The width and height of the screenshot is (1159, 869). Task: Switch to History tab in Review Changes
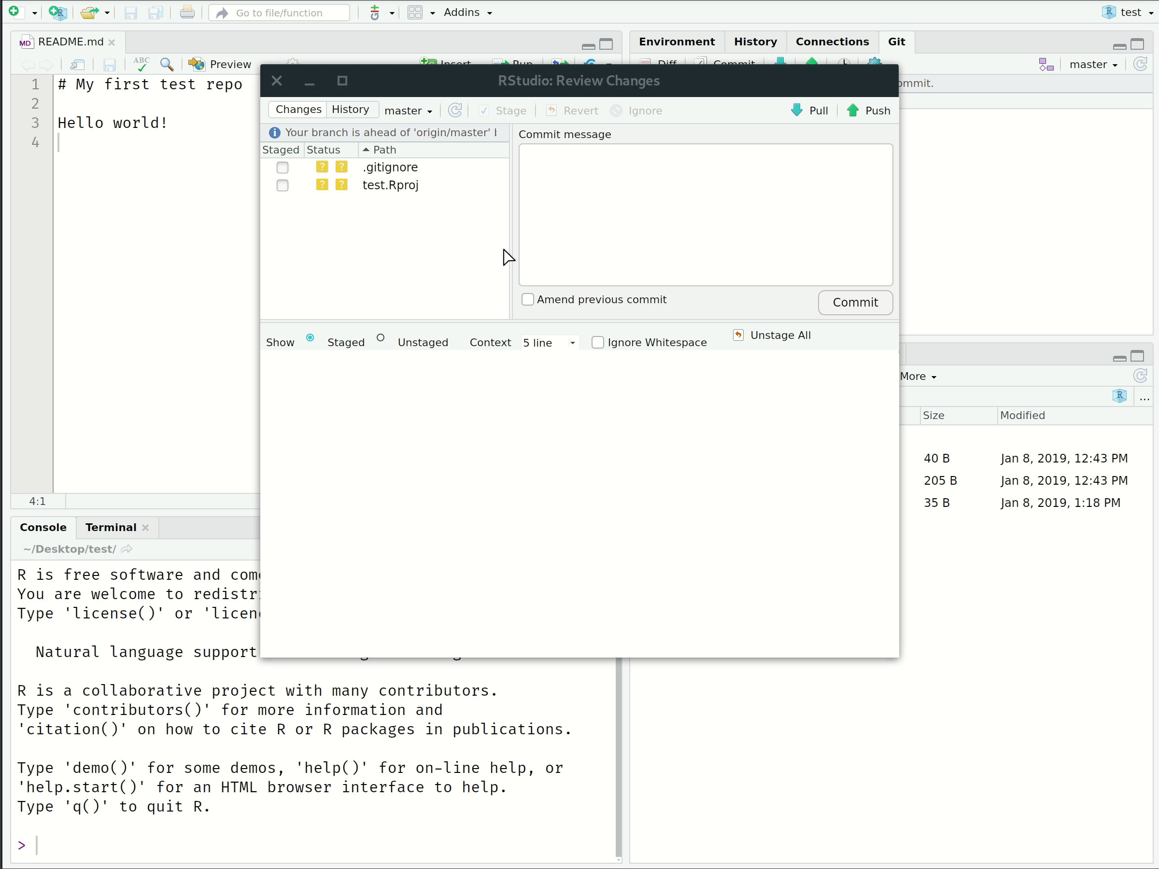351,109
